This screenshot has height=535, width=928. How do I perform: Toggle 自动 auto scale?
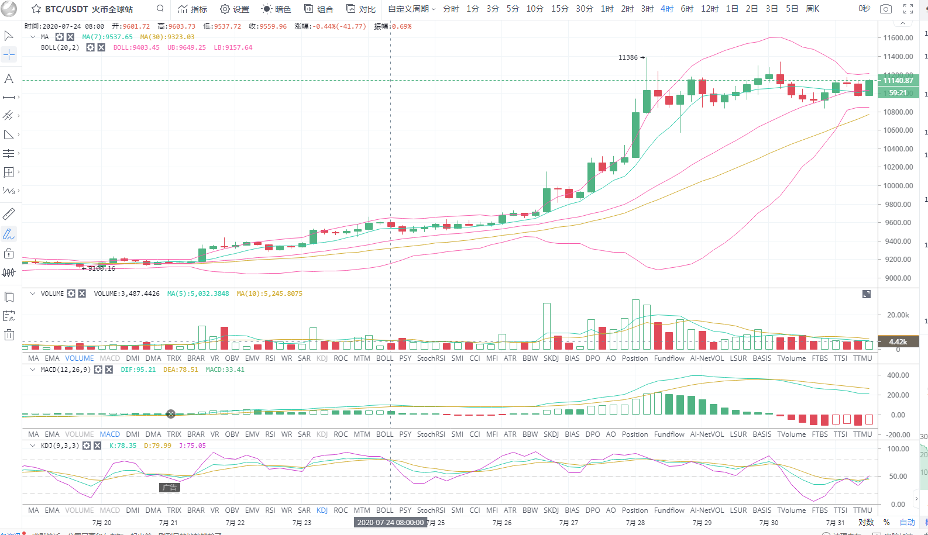click(x=907, y=522)
